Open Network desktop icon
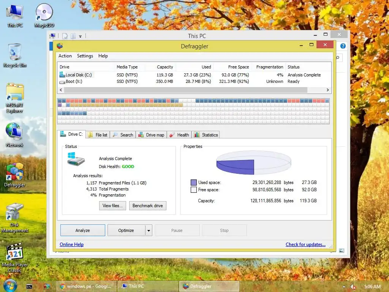 15,135
